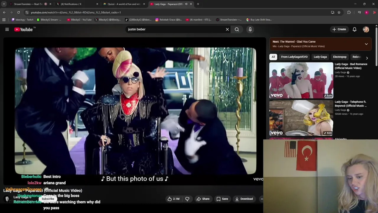
Task: Open YouTube notifications bell
Action: [354, 29]
